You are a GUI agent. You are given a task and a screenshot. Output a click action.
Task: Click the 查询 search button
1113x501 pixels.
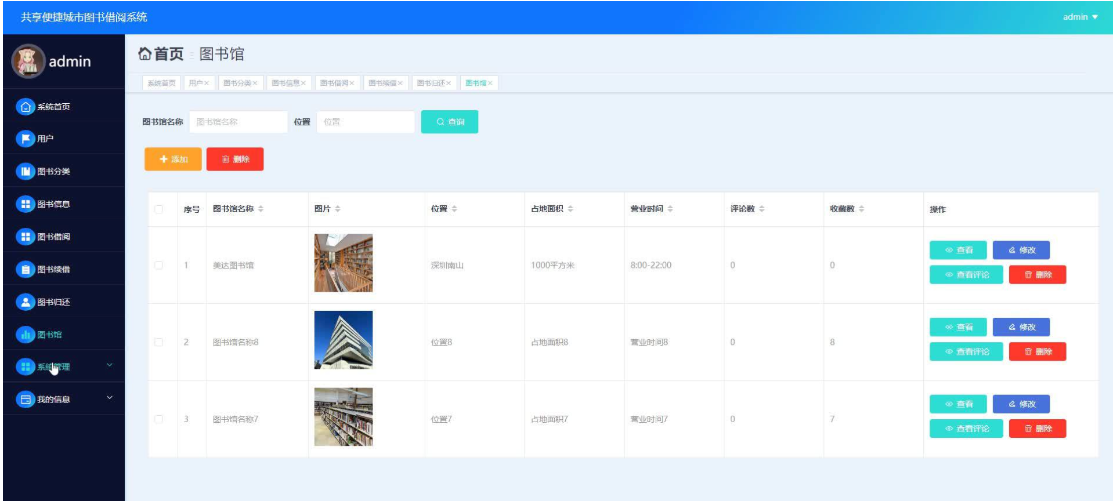(450, 122)
